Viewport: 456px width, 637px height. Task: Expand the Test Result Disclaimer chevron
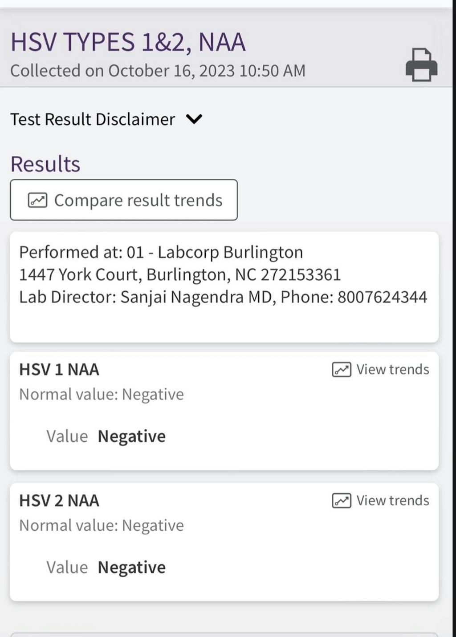click(194, 119)
